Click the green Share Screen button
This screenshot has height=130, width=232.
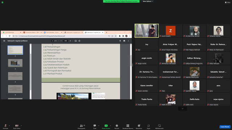(106, 126)
